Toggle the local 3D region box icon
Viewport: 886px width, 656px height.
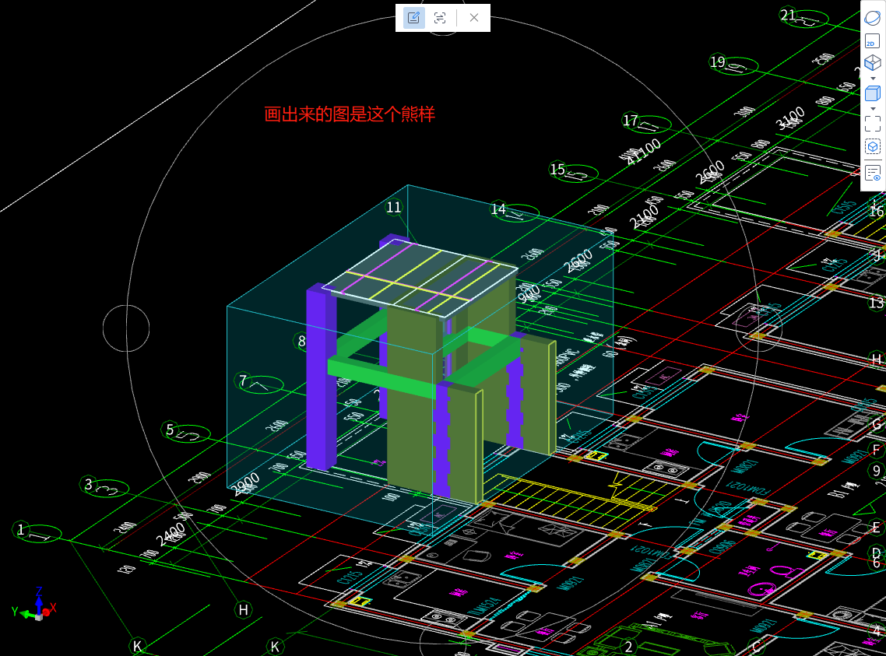[873, 147]
